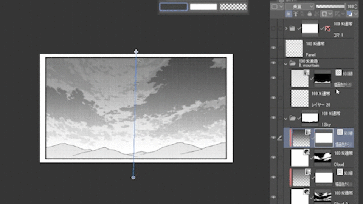Toggle Lock Transparent Pixels icon
Viewport: 363px width, 204px height.
(316, 14)
